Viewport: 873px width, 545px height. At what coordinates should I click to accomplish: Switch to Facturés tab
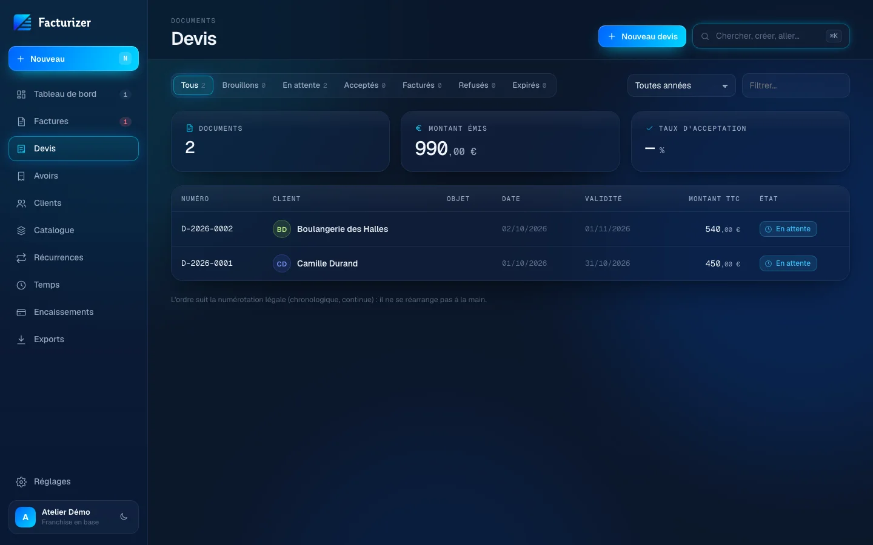pos(422,85)
